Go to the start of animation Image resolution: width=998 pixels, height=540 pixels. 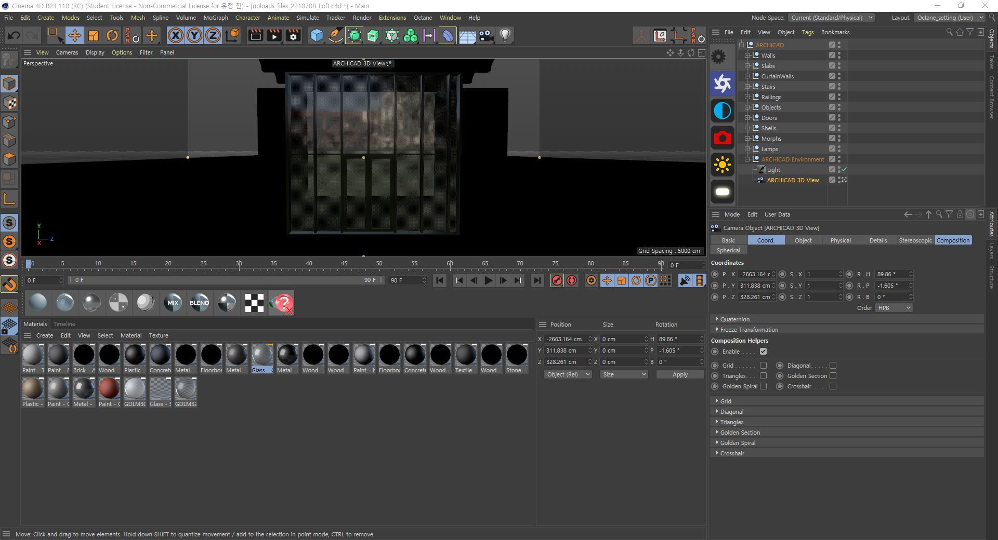point(440,280)
